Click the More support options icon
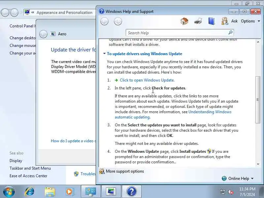This screenshot has height=198, width=264. 102,171
